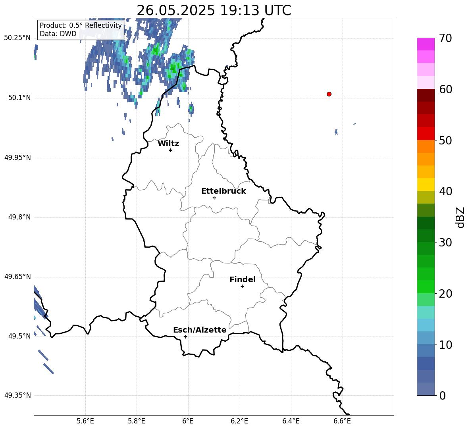Click the 5.6°E longitude label
This screenshot has height=429, width=470.
pyautogui.click(x=85, y=421)
